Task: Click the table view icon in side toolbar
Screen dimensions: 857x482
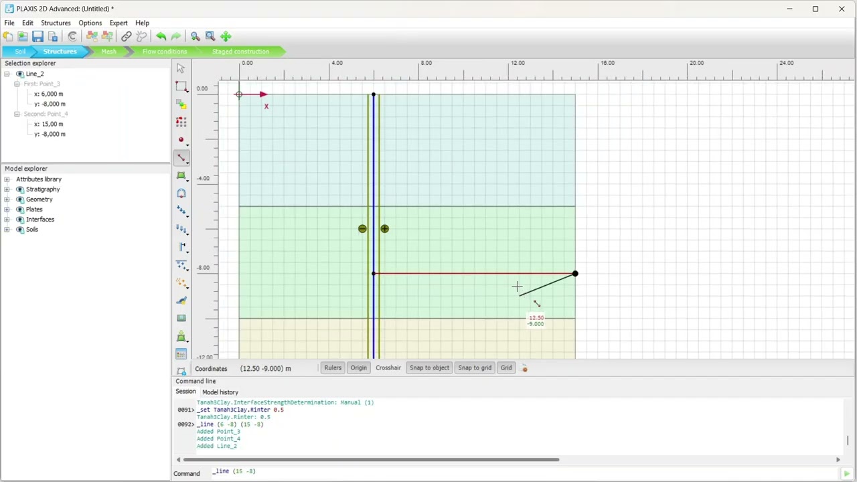Action: tap(181, 354)
